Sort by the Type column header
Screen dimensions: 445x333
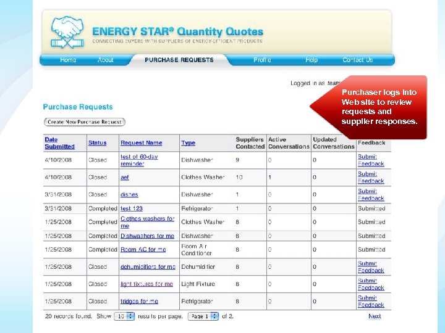(188, 143)
